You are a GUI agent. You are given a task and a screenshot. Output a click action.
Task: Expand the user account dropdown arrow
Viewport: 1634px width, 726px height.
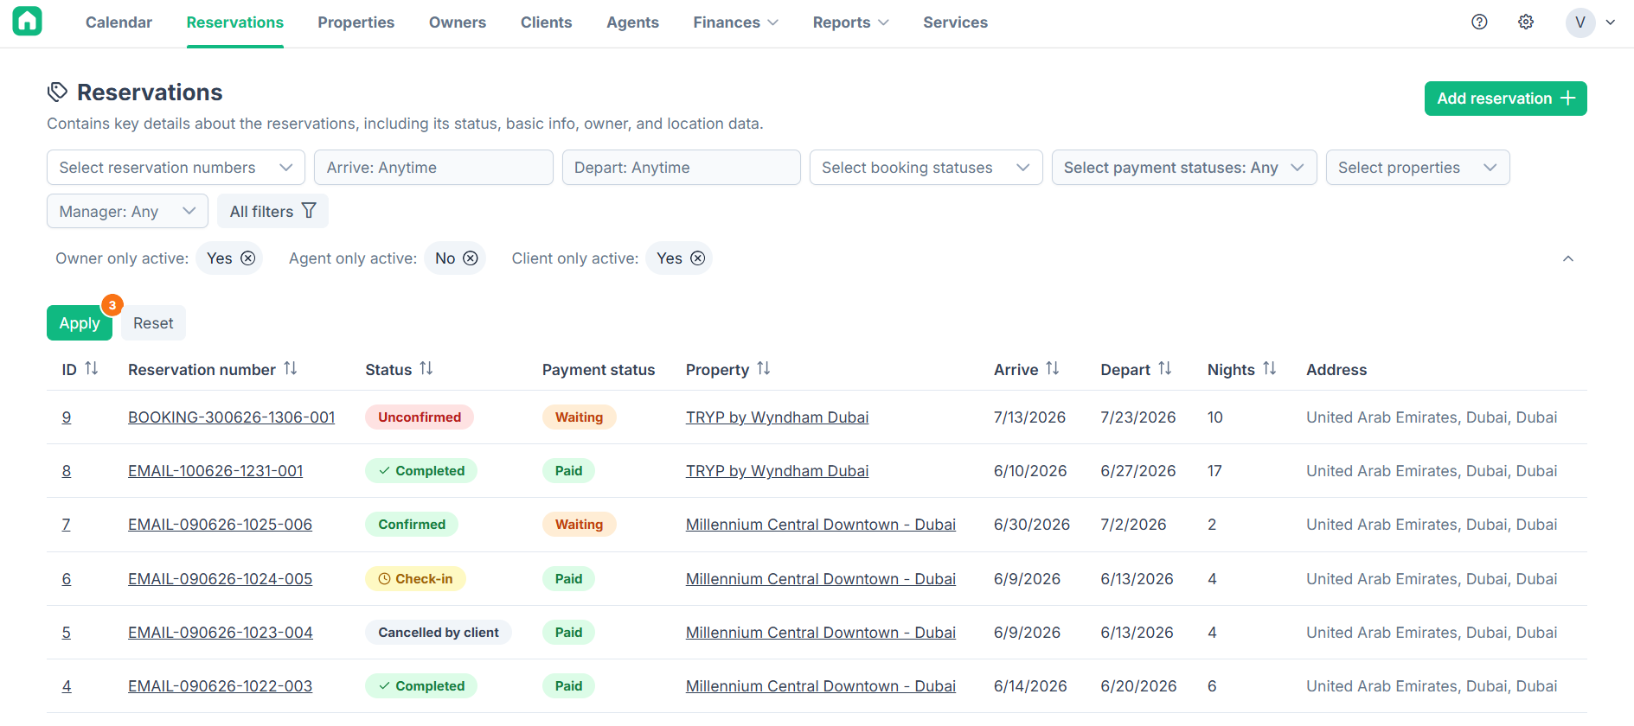[1611, 22]
